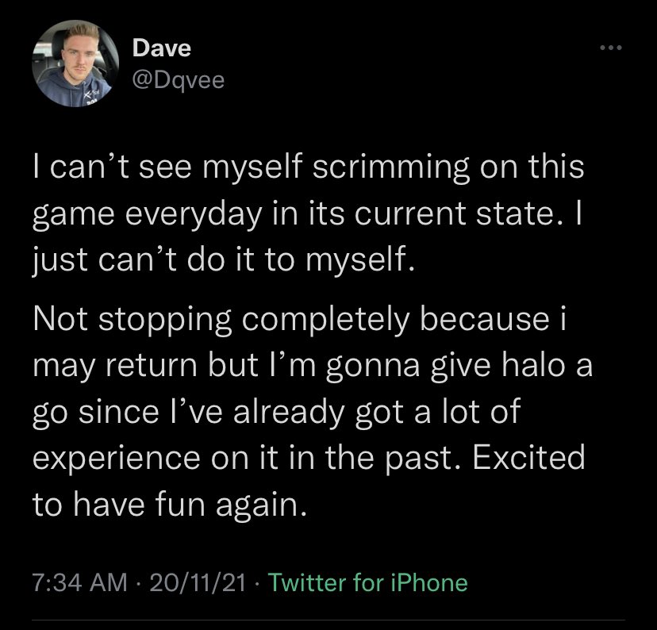Click the Twitter for iPhone source link
This screenshot has height=630, width=657.
368,583
